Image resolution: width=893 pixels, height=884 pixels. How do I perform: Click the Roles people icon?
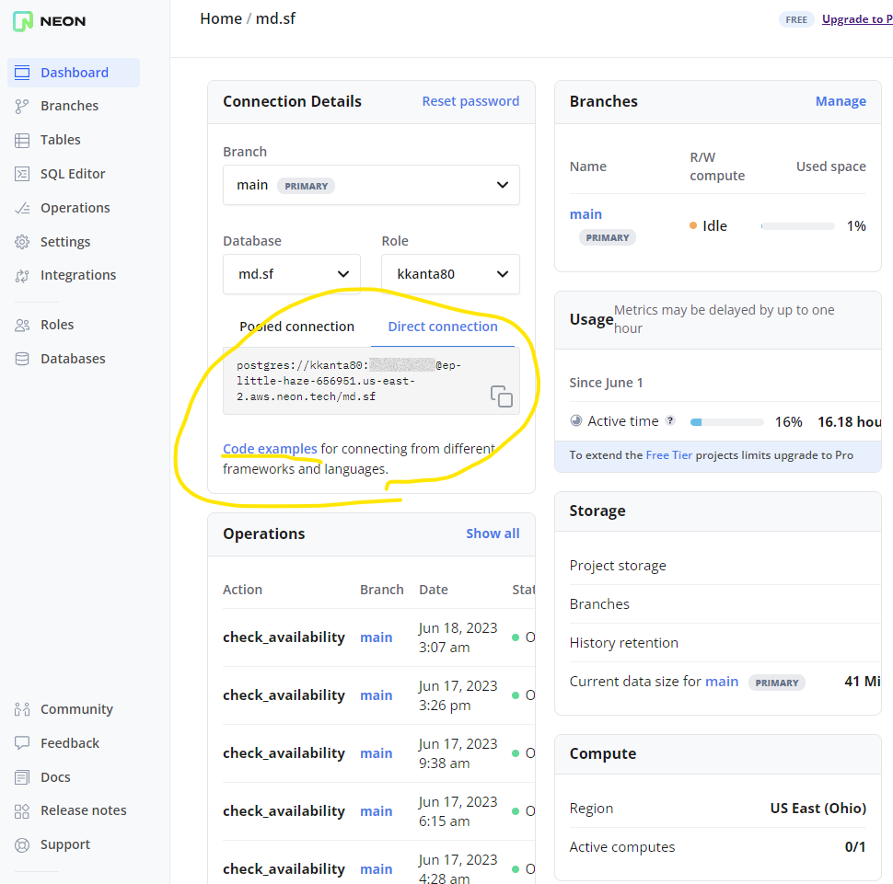(x=22, y=325)
